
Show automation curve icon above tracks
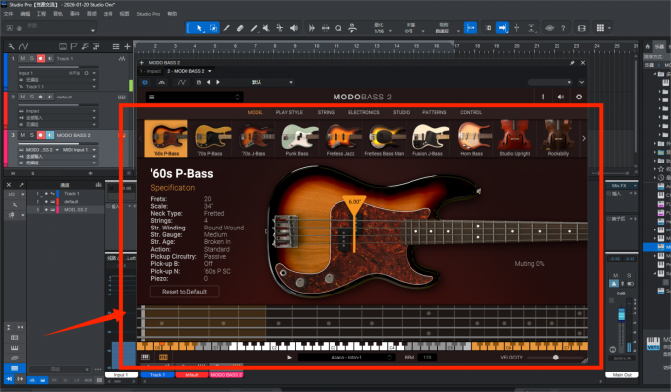23,46
